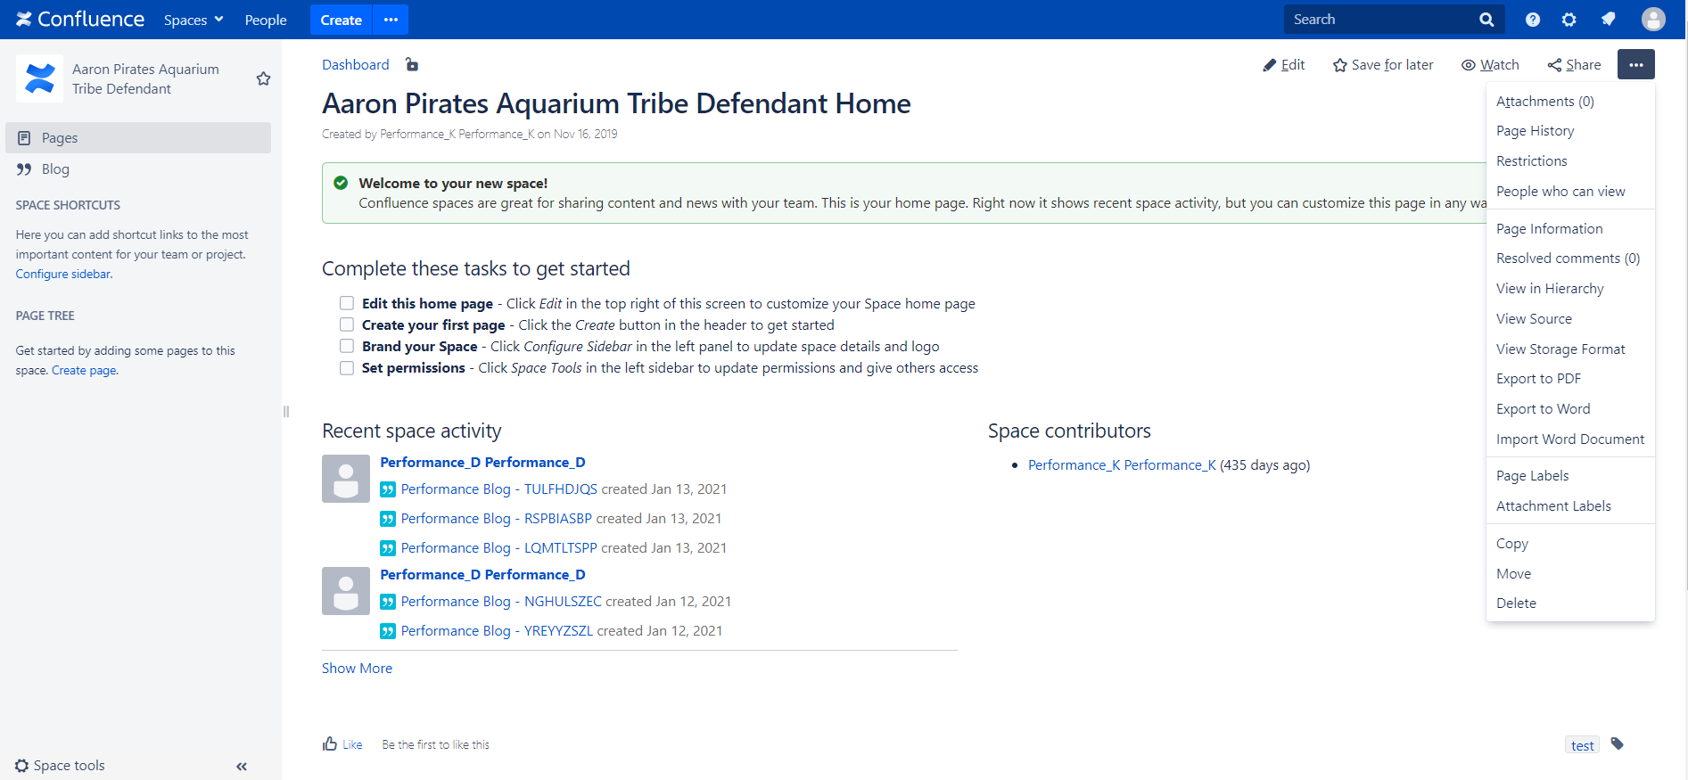The width and height of the screenshot is (1688, 780).
Task: Click the pencil Edit icon
Action: pos(1270,65)
